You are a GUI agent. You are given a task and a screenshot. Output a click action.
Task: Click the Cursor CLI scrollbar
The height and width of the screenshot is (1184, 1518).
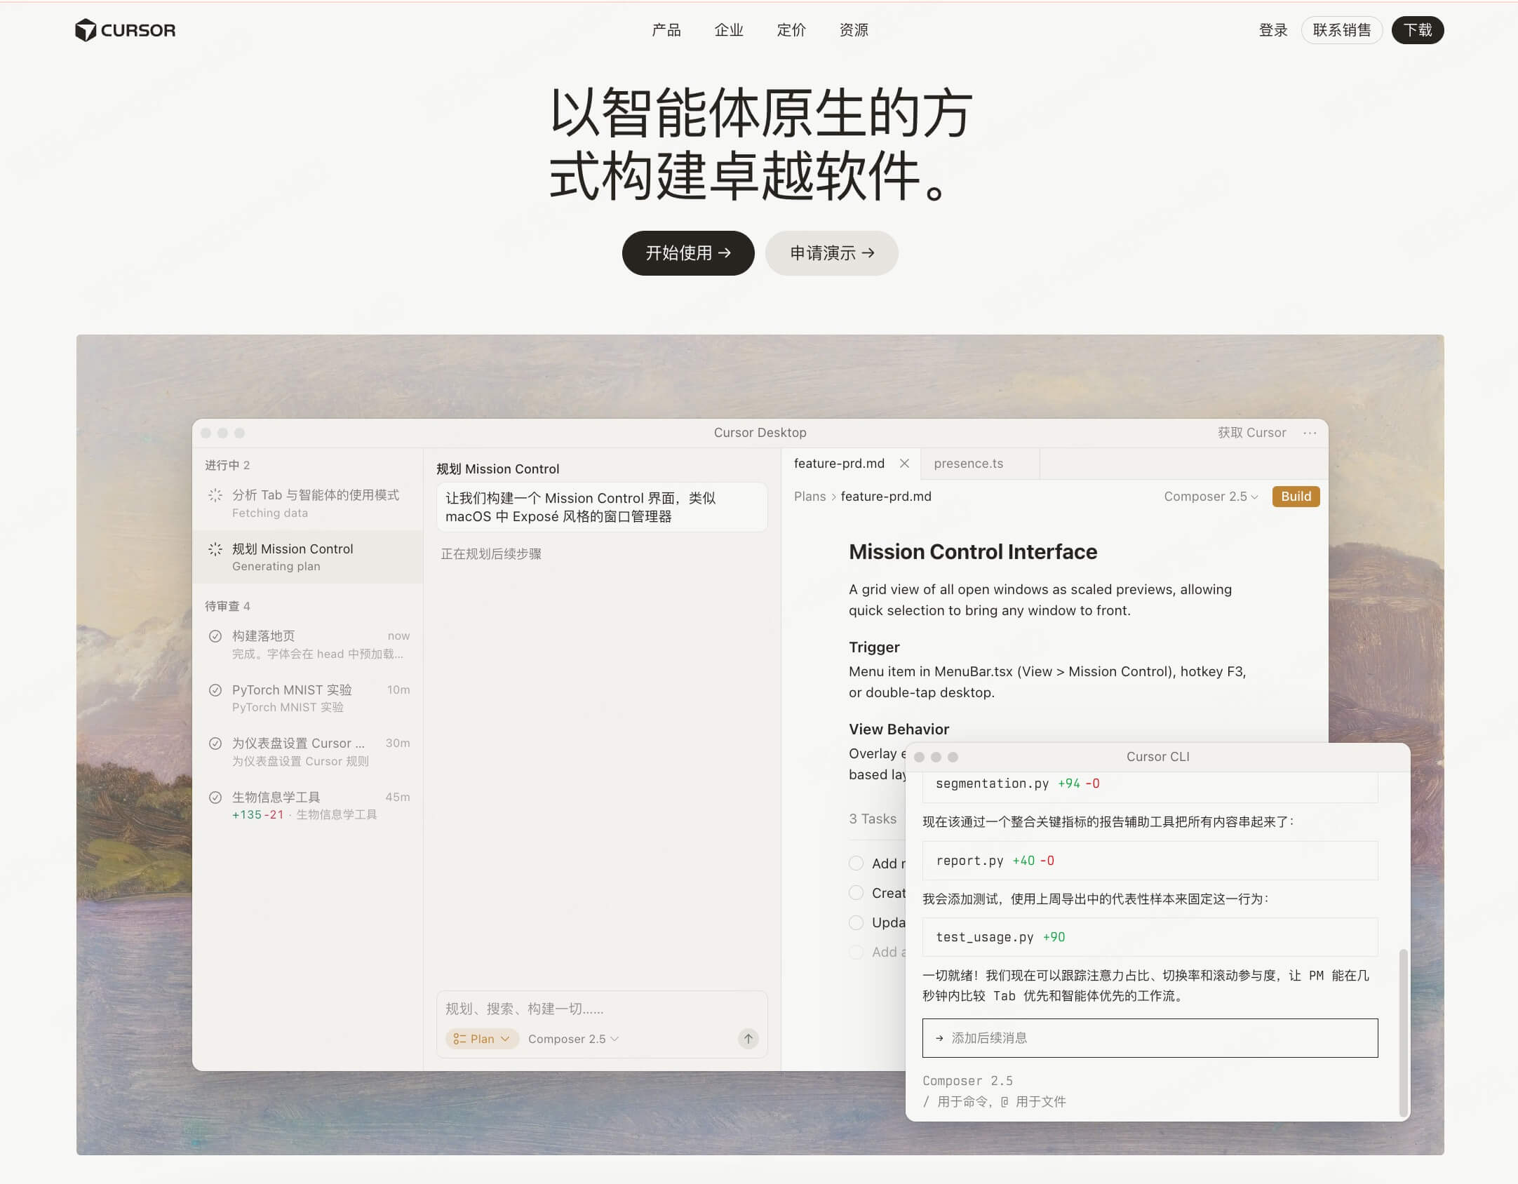pos(1403,1032)
